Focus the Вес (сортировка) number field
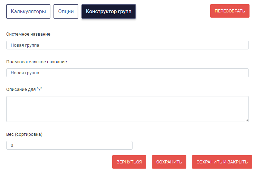 pos(69,145)
